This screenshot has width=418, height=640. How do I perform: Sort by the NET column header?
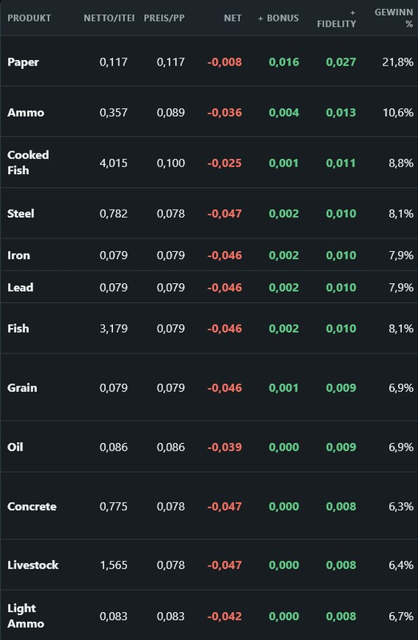pos(232,18)
